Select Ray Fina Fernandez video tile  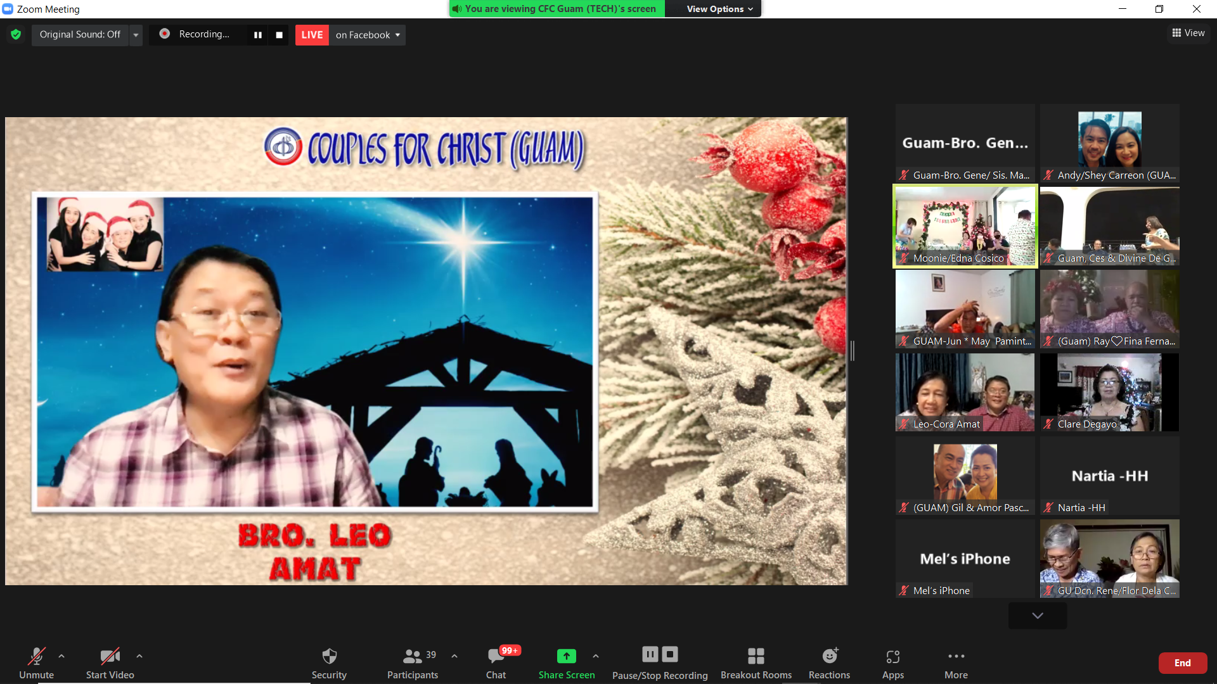point(1110,309)
